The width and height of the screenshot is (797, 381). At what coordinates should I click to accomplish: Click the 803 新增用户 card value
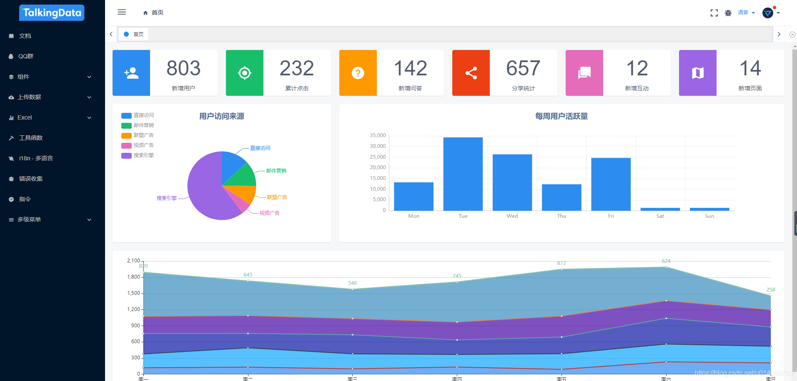(x=183, y=68)
